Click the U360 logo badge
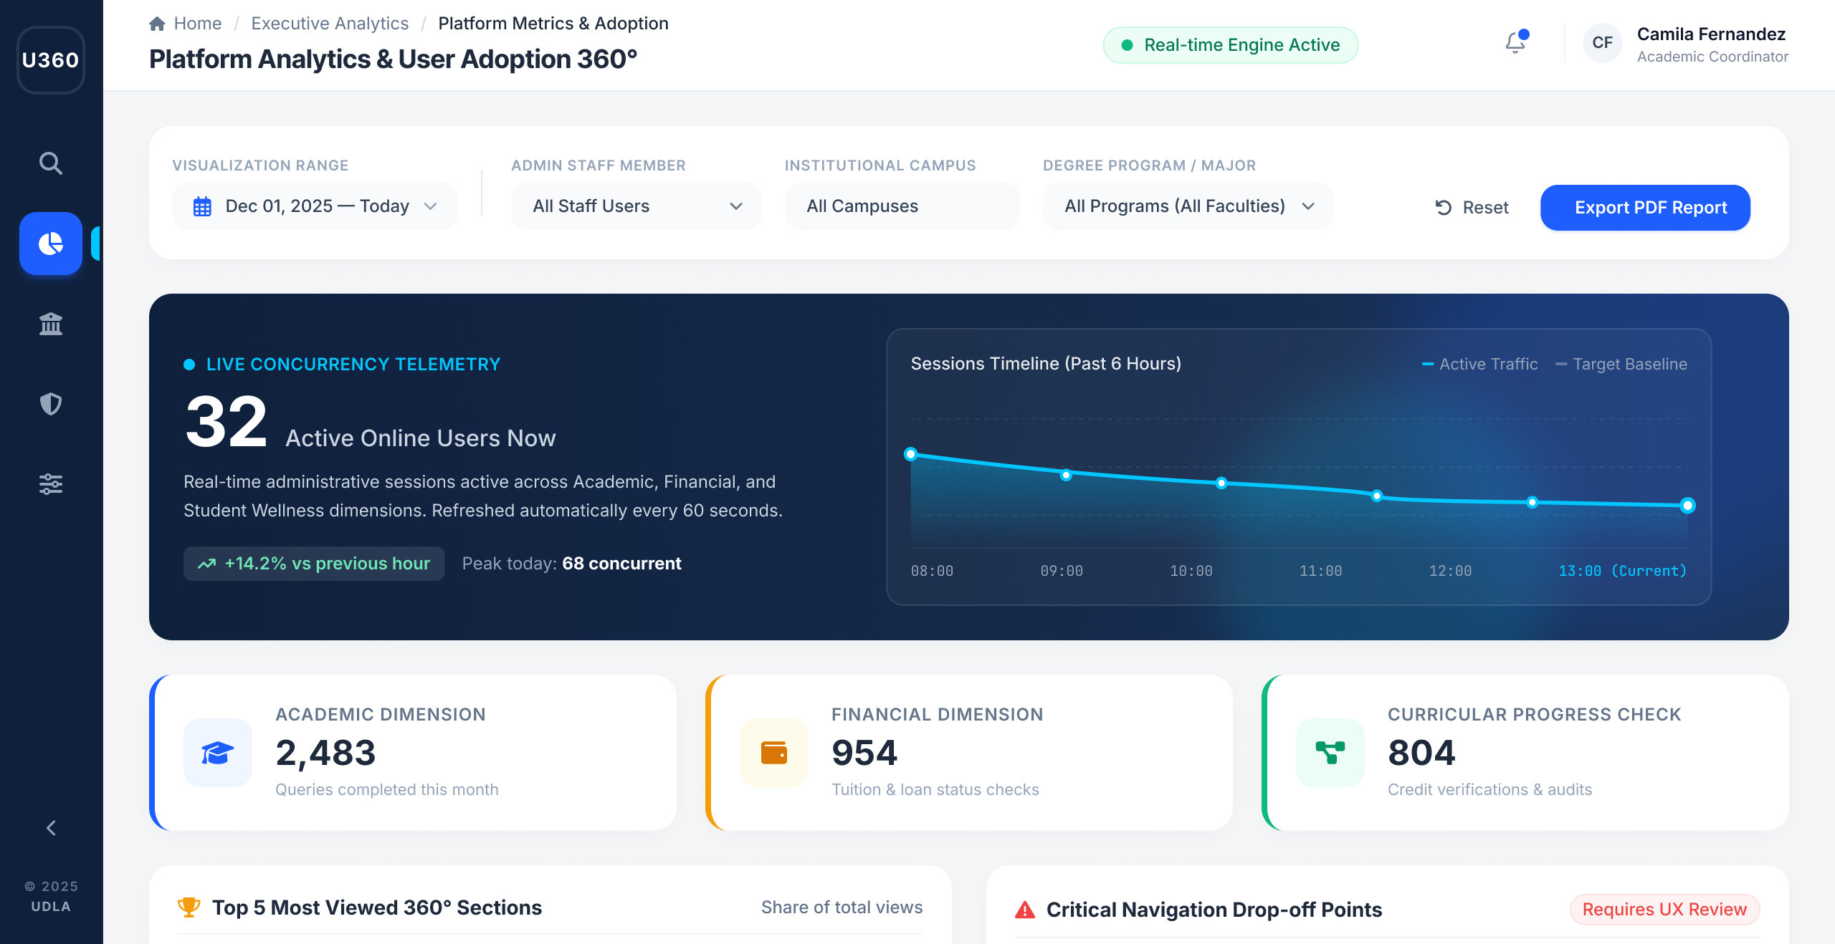This screenshot has height=944, width=1835. tap(51, 60)
